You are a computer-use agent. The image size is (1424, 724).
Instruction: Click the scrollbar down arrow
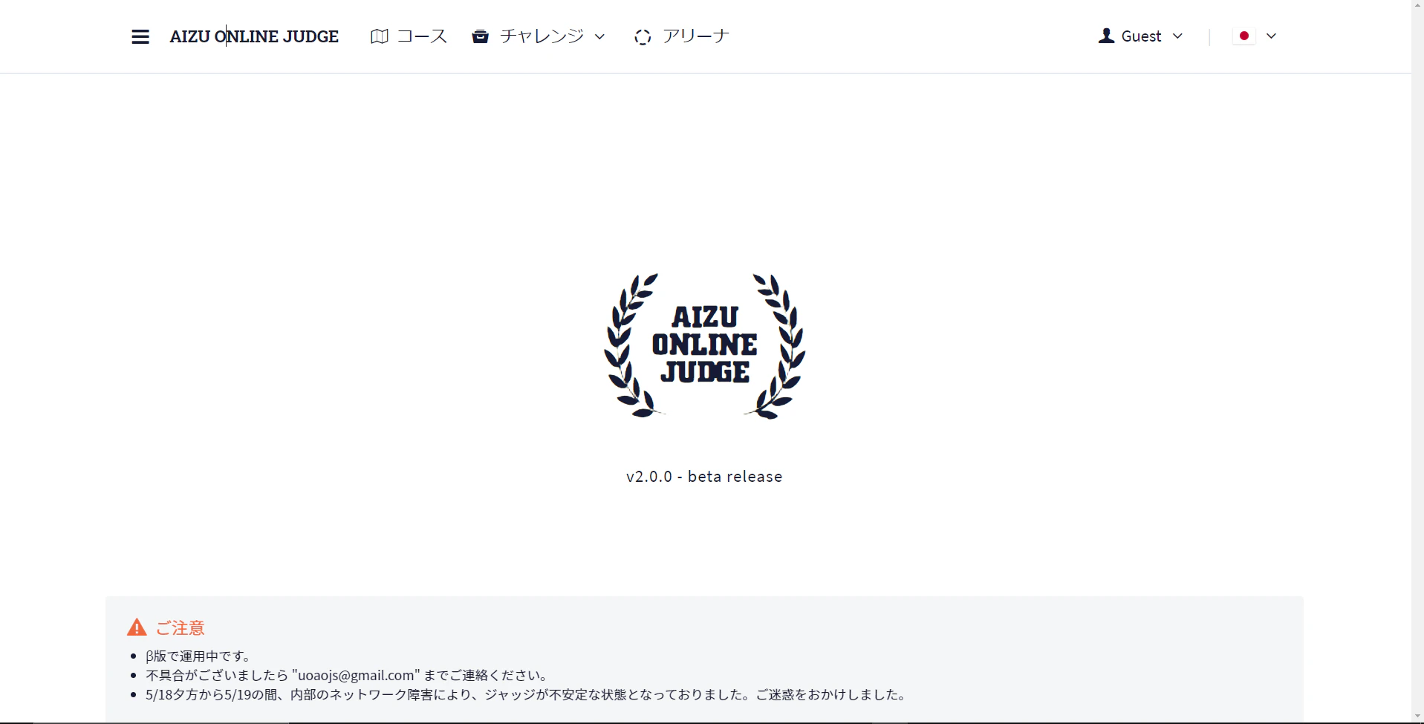click(x=1417, y=717)
